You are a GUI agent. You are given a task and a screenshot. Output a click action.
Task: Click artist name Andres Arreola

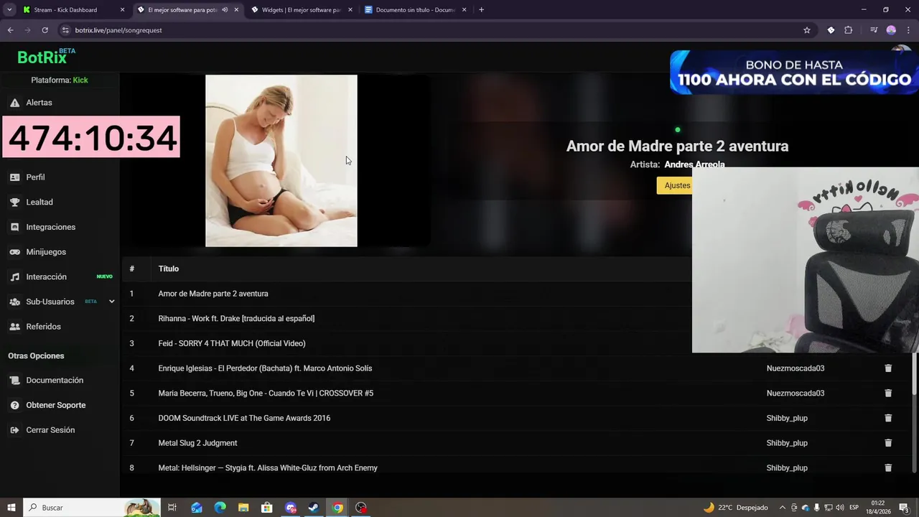(694, 164)
